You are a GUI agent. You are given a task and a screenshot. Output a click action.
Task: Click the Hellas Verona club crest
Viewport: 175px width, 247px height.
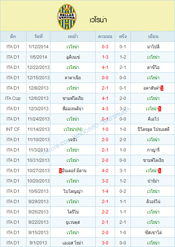[x=67, y=17]
